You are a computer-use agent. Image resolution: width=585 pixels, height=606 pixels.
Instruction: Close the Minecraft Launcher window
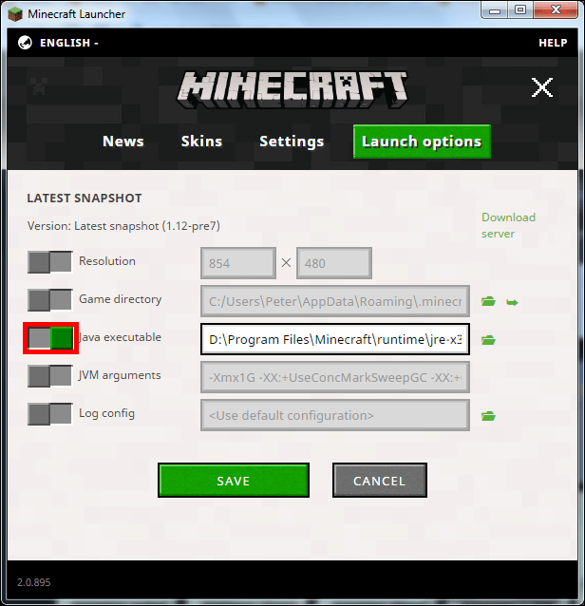(556, 10)
